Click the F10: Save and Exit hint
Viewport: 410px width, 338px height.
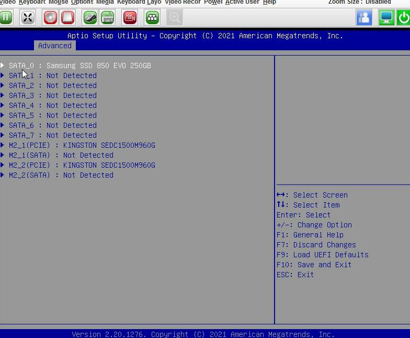pyautogui.click(x=314, y=265)
